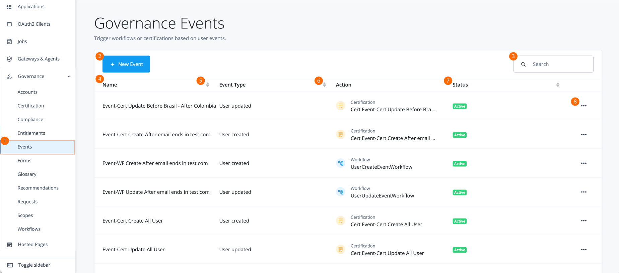This screenshot has width=619, height=273.
Task: Open more options for Event-Cert Create After email row
Action: pos(584,135)
